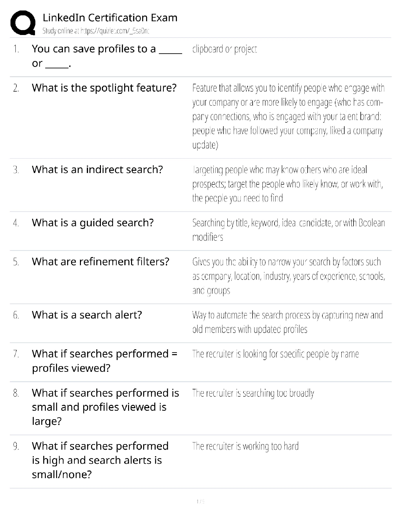The width and height of the screenshot is (401, 518).
Task: Open the quizlet.com study online link
Action: [x=96, y=31]
